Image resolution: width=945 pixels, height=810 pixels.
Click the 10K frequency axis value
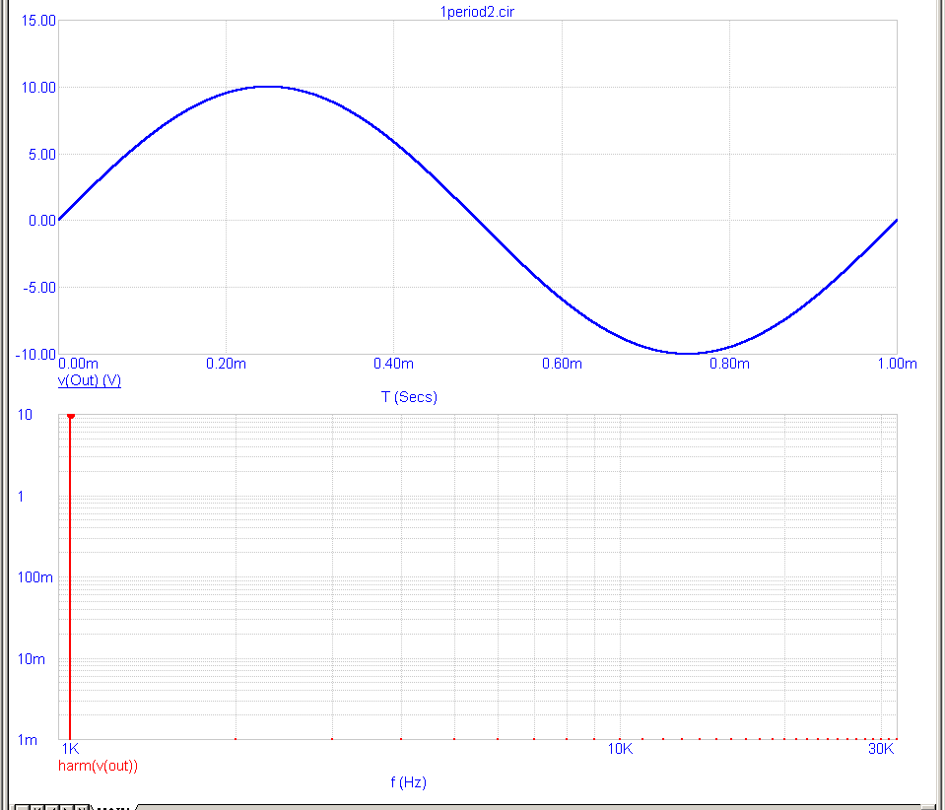[620, 749]
